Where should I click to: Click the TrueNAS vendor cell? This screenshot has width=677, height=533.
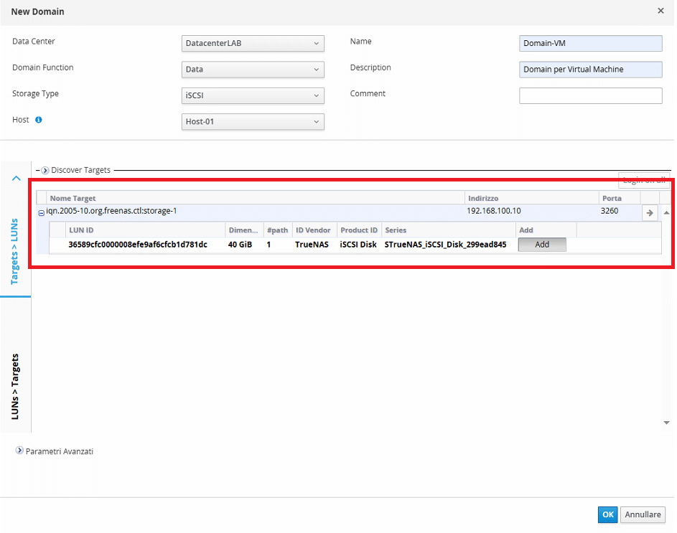click(x=312, y=245)
